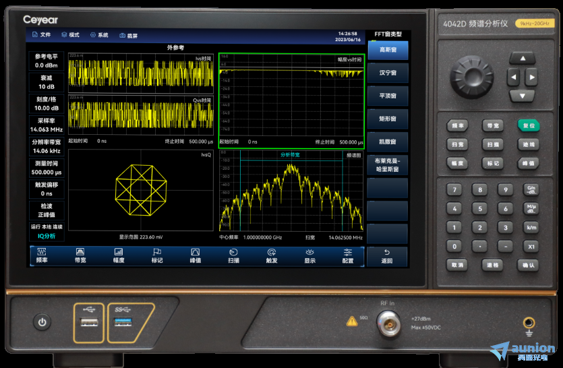Screen dimensions: 563x368
Task: Select the IvsQ constellation panel
Action: (141, 190)
